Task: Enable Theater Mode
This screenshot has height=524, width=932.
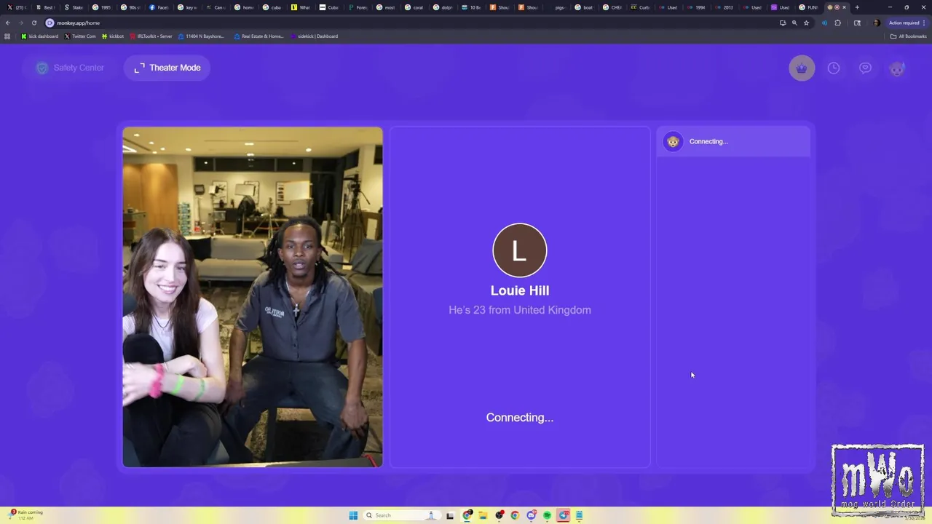Action: click(x=167, y=68)
